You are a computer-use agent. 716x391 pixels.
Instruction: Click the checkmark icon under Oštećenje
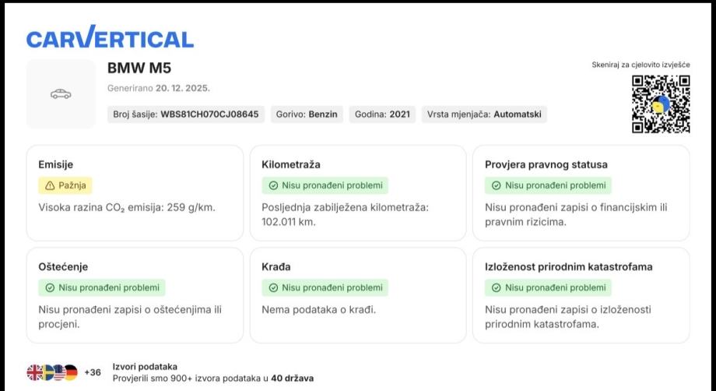50,287
